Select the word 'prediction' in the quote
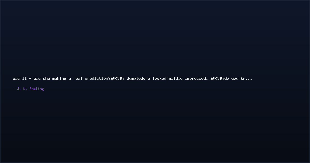 pos(96,78)
